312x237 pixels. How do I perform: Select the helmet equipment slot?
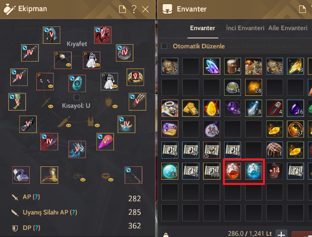[x=52, y=35]
